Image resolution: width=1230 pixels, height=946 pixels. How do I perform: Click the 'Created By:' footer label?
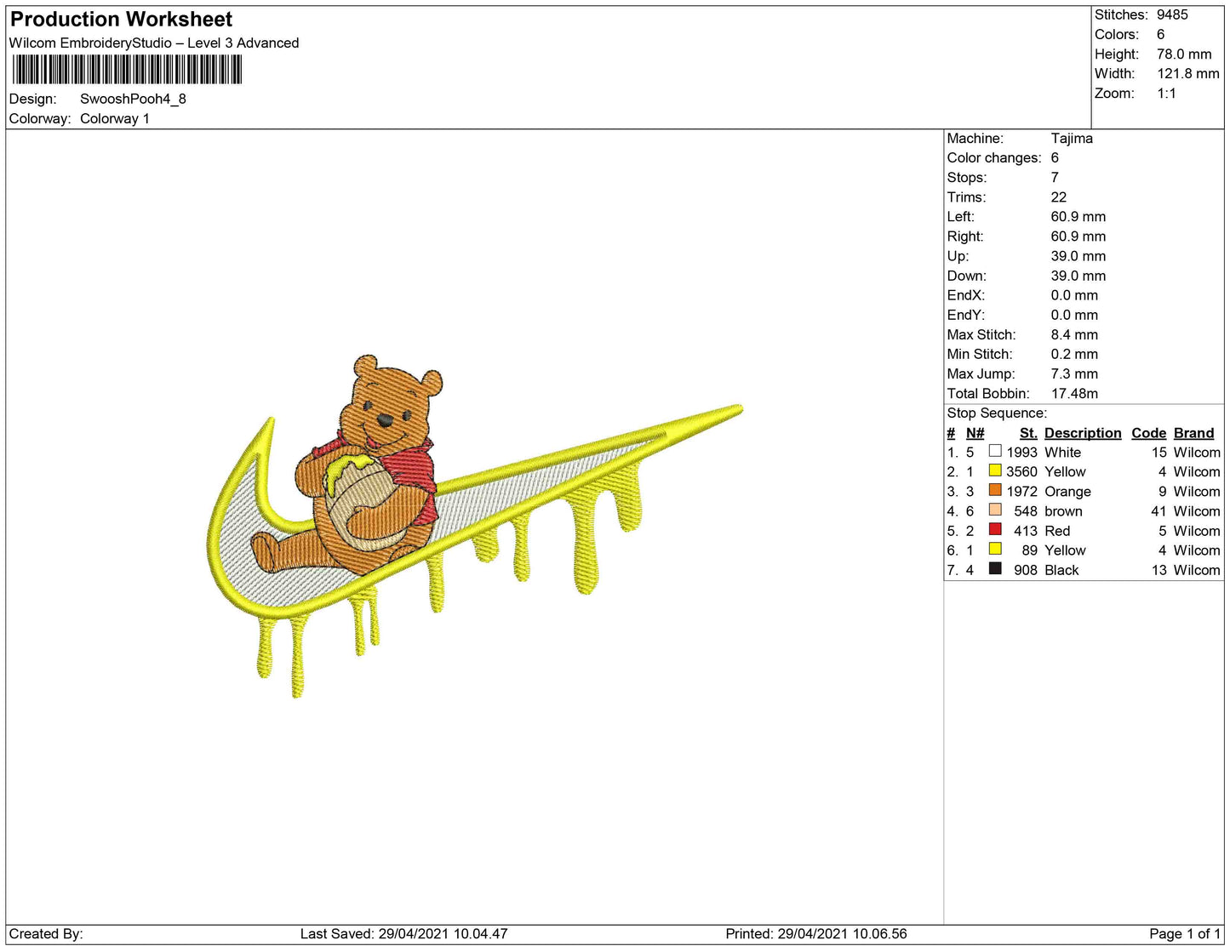coord(46,934)
